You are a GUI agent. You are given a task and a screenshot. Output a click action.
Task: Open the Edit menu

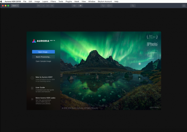tap(30, 2)
